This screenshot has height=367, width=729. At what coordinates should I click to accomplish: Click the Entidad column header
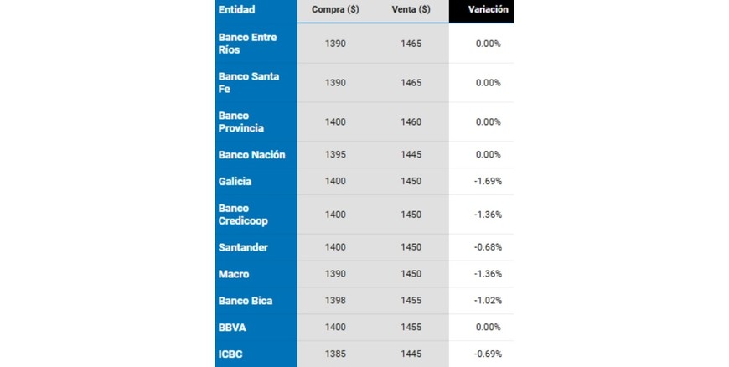tap(236, 10)
